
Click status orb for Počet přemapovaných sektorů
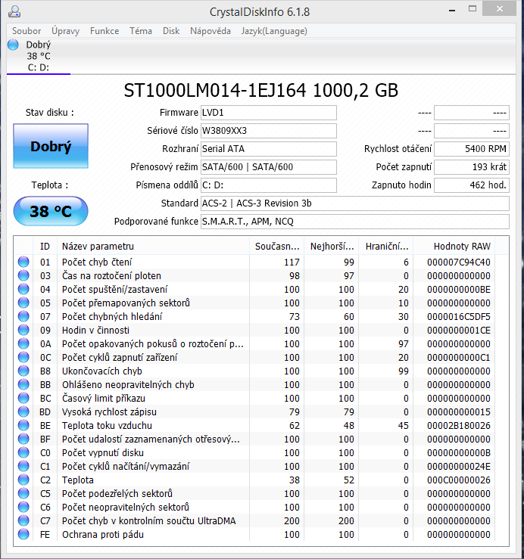pyautogui.click(x=23, y=303)
